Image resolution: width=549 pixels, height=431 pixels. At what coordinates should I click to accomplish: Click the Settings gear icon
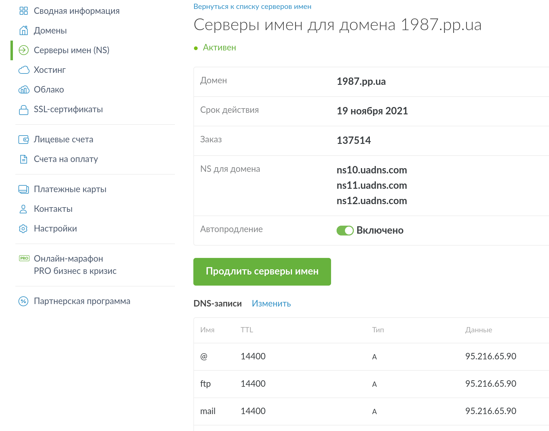(23, 229)
